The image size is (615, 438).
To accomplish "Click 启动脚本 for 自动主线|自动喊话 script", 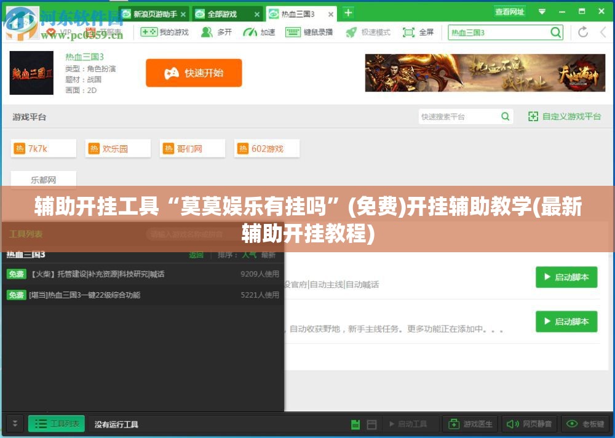I will coord(566,277).
